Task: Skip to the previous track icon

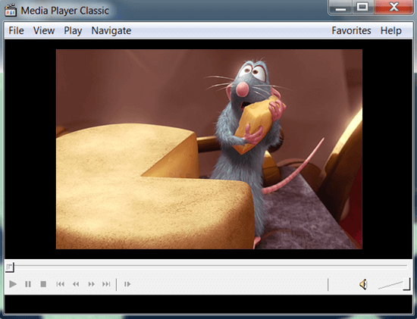Action: [x=61, y=284]
